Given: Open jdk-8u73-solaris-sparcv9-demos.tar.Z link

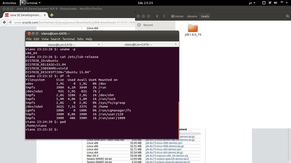Looking at the screenshot, I should (167, 159).
